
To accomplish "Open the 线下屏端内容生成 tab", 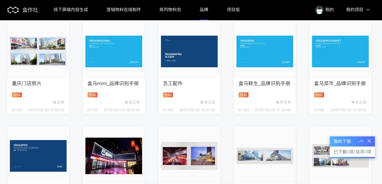I will coord(71,10).
